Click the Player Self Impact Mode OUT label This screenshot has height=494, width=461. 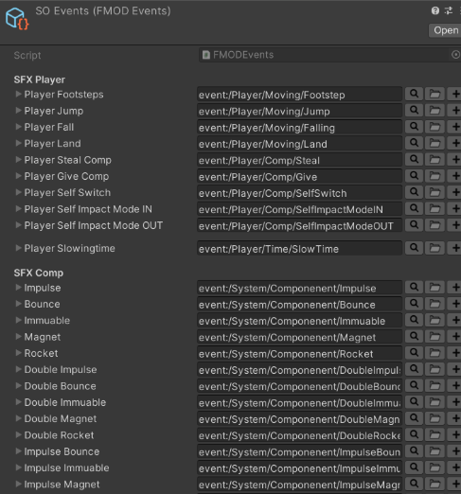pos(94,225)
